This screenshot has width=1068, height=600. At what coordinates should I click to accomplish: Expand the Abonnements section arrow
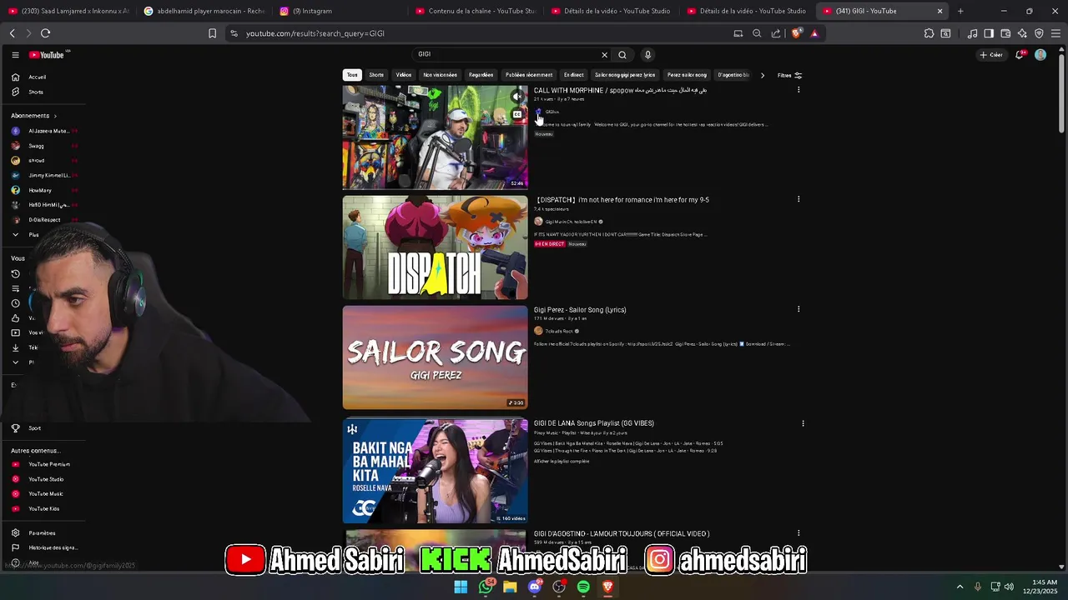coord(55,116)
